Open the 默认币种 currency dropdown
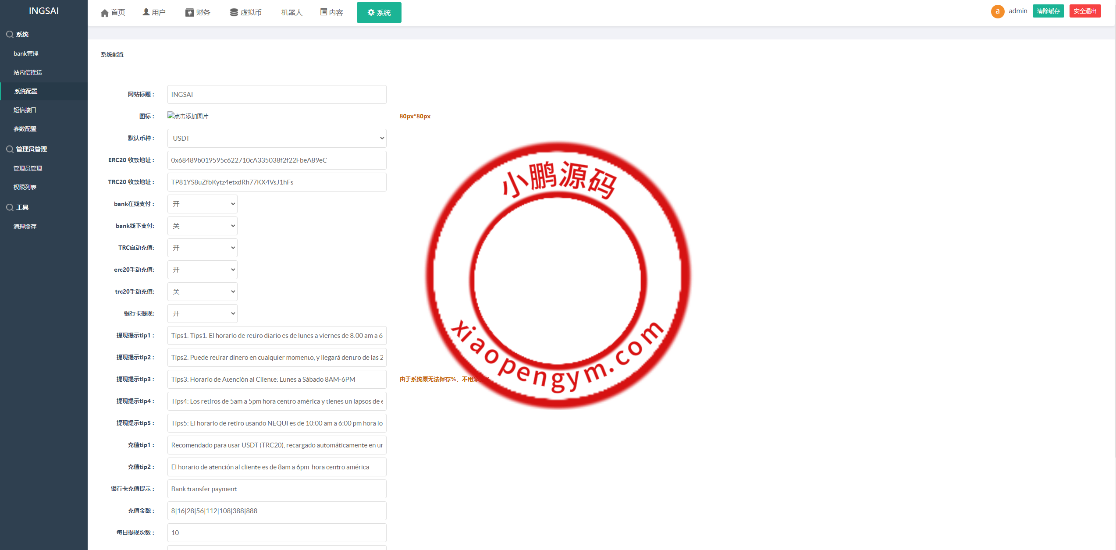1116x550 pixels. pos(276,138)
